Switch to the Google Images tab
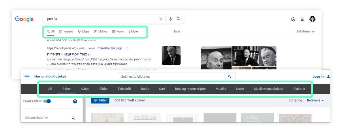Screen dimensions: 346x139 tap(66, 32)
